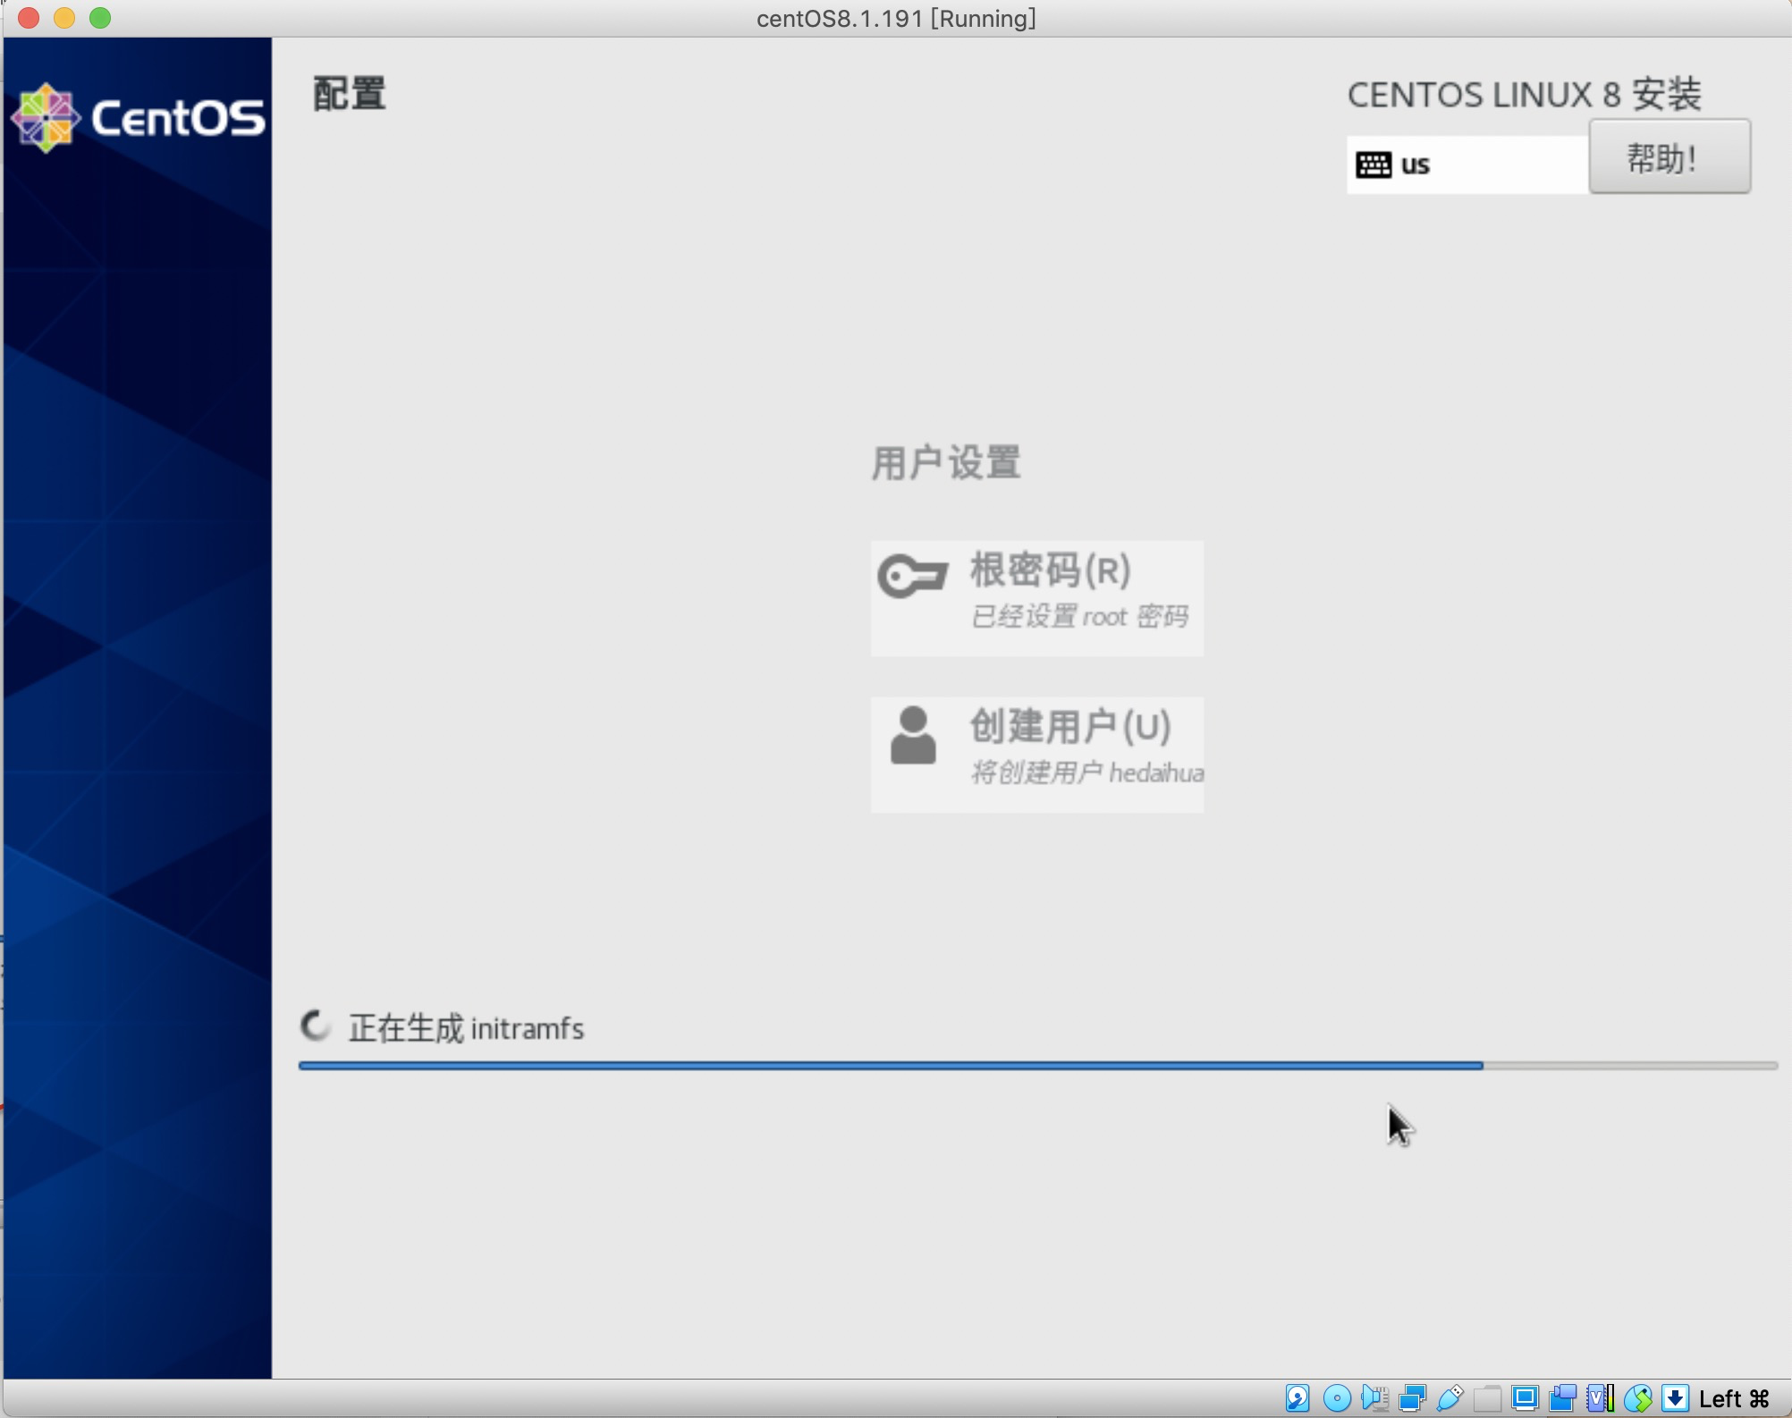Viewport: 1792px width, 1418px height.
Task: Click the hard disk activity icon
Action: tap(1298, 1397)
